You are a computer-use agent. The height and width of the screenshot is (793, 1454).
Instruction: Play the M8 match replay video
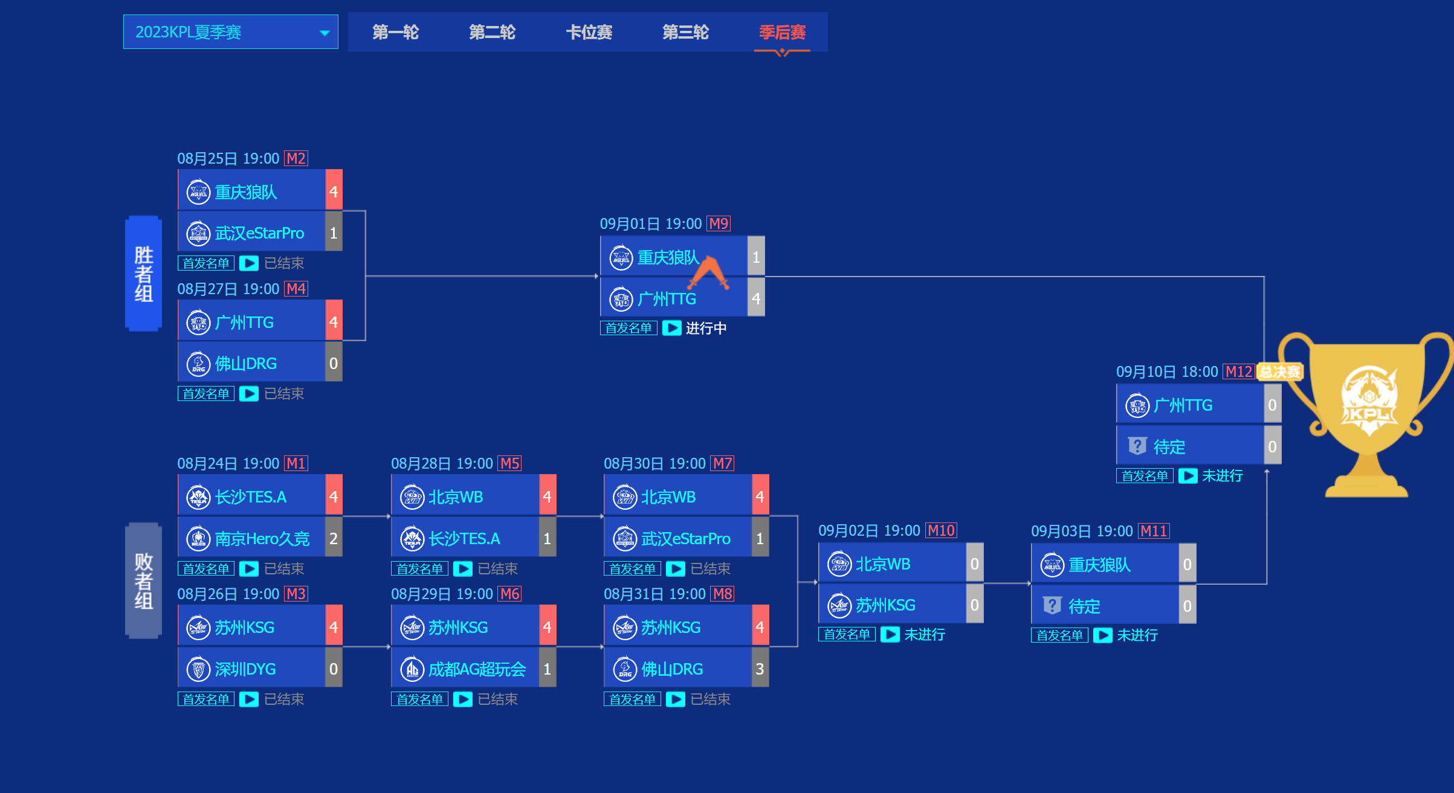(676, 699)
